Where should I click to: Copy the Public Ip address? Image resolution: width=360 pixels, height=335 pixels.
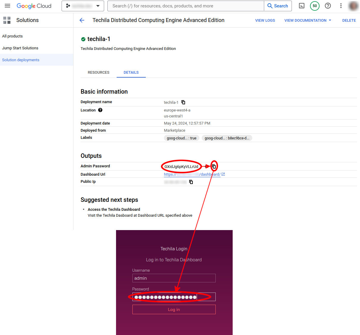point(191,182)
